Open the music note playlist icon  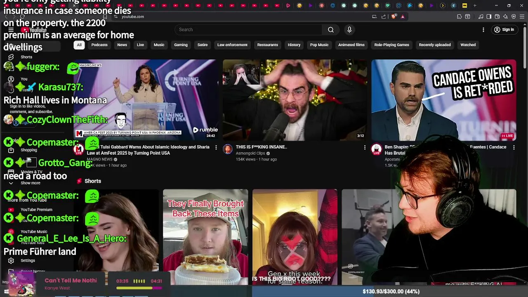(481, 16)
